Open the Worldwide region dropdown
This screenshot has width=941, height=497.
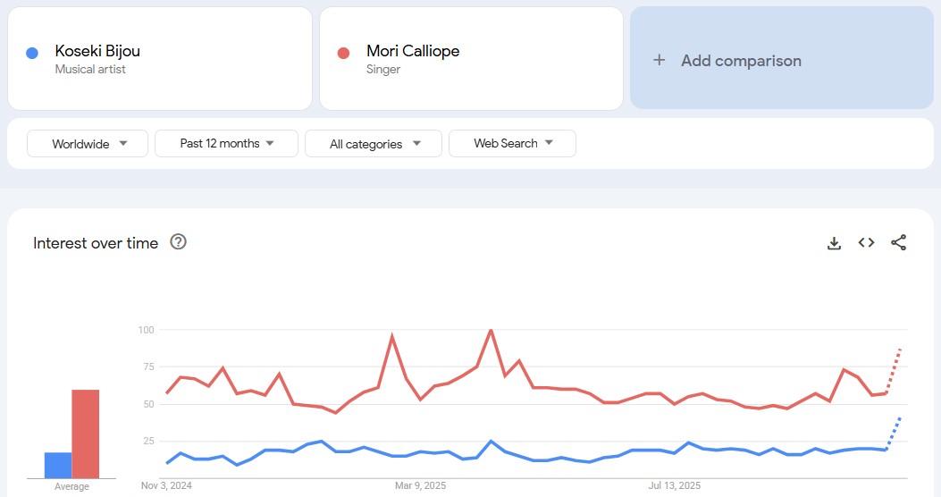click(88, 144)
